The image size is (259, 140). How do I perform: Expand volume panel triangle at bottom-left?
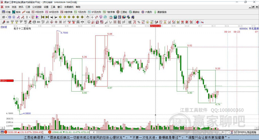pos(2,128)
